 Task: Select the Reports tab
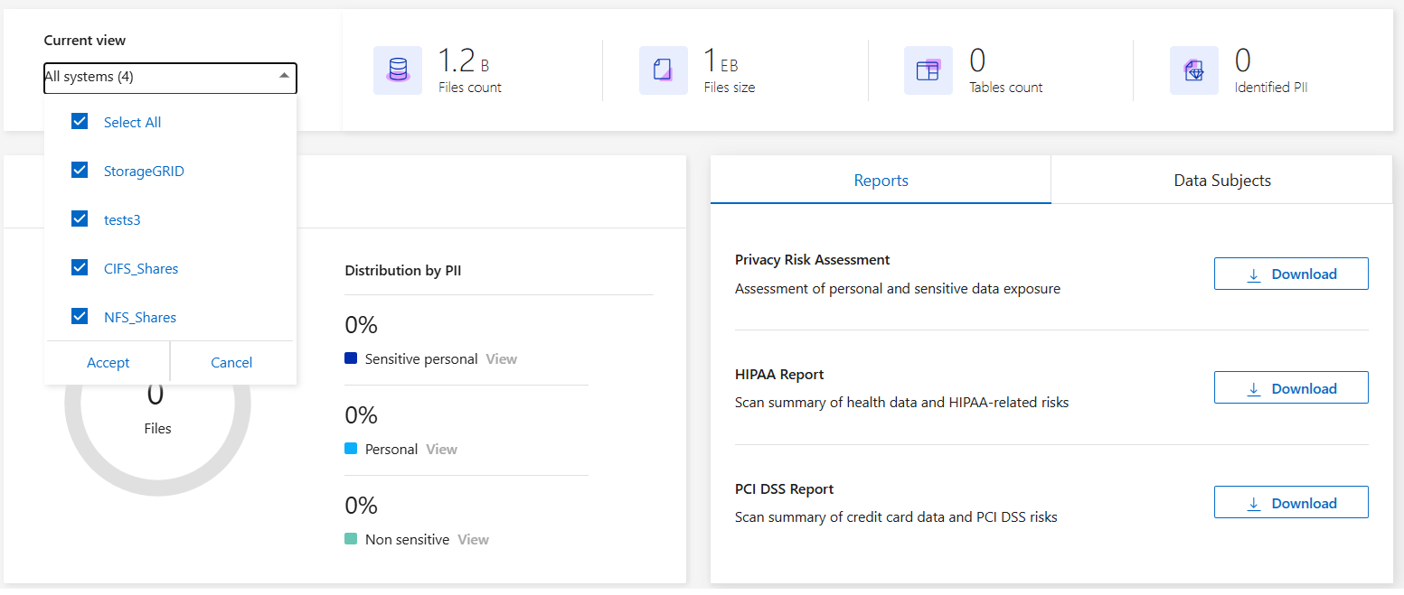pos(881,181)
